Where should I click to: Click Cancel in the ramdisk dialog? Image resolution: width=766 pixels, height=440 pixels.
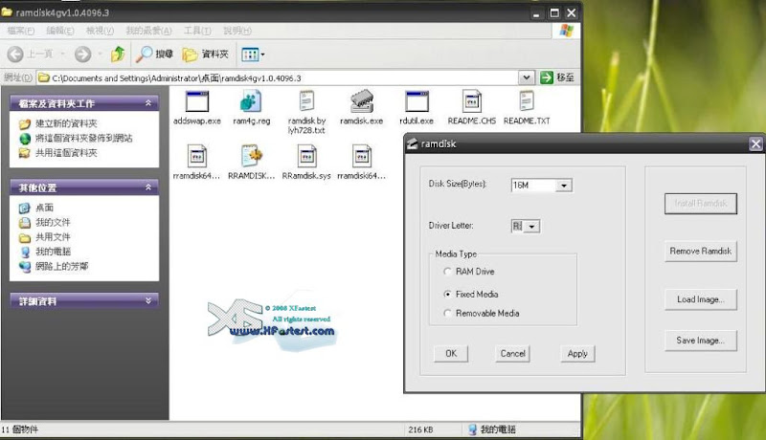click(x=512, y=354)
